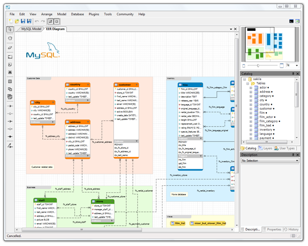Click the zoom slider handle

coord(258,66)
